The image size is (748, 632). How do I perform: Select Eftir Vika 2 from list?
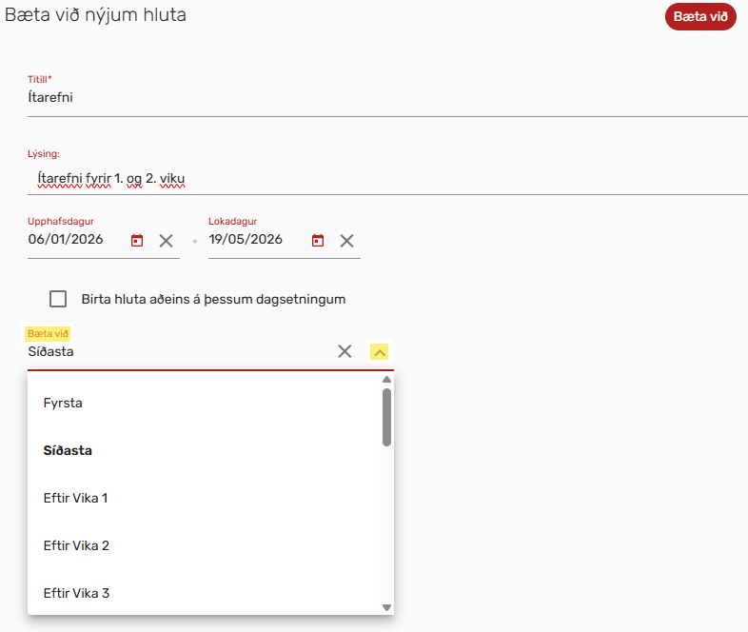tap(76, 545)
